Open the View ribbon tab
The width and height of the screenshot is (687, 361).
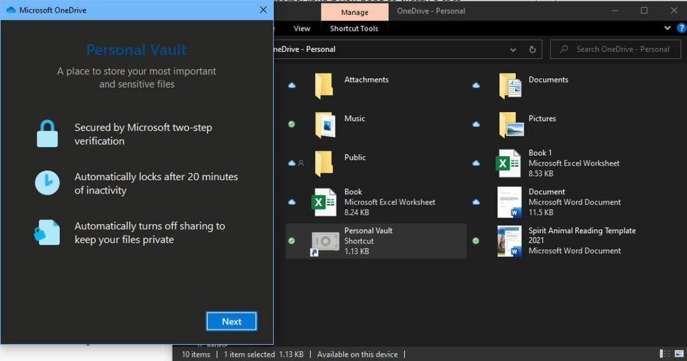302,29
